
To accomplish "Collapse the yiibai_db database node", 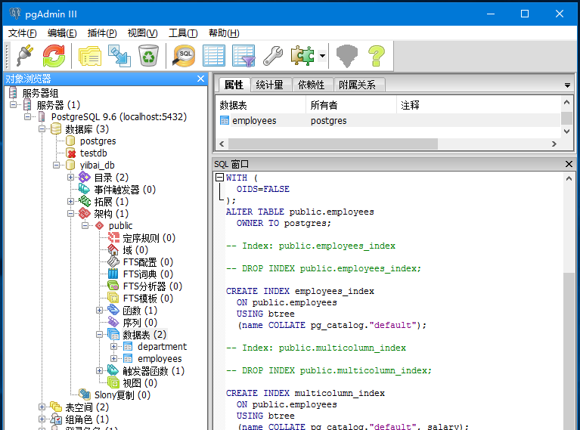I will tap(57, 165).
